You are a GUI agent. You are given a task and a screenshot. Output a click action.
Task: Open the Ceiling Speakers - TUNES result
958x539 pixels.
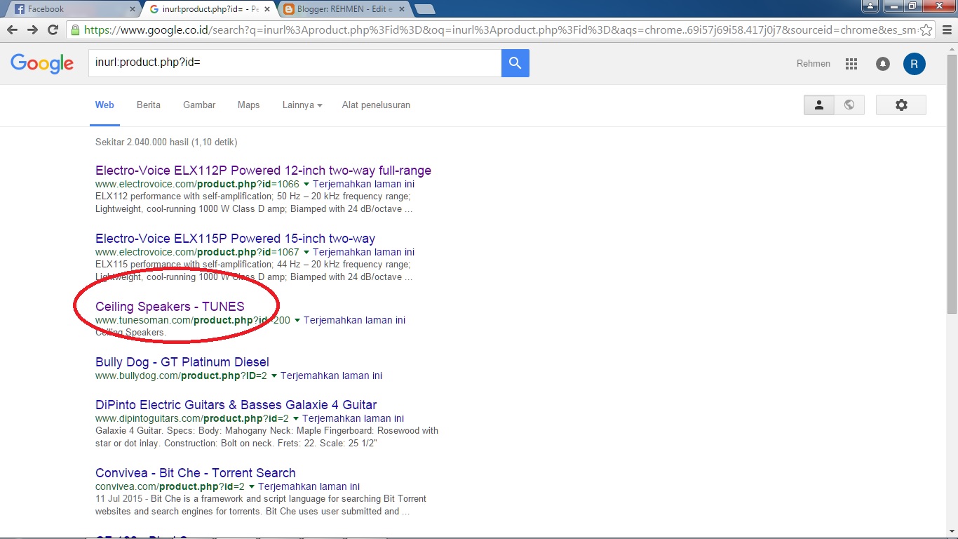click(x=170, y=307)
